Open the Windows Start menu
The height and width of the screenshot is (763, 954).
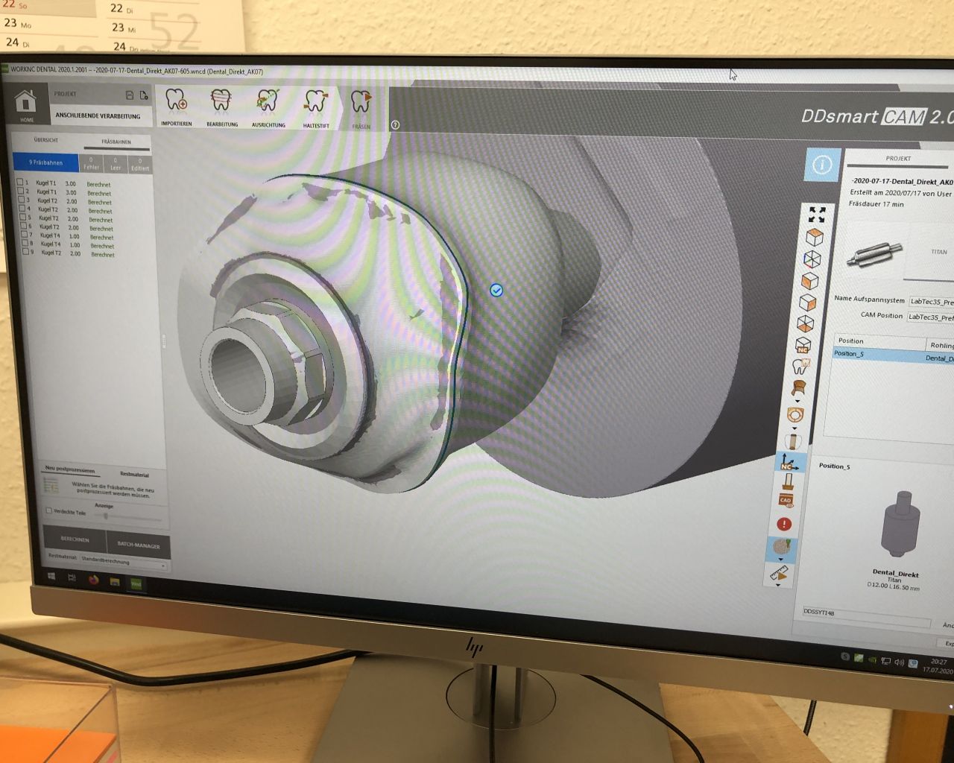pos(51,576)
